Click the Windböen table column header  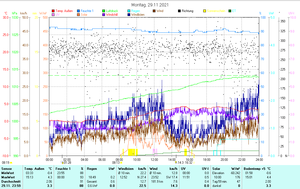pyautogui.click(x=126, y=169)
